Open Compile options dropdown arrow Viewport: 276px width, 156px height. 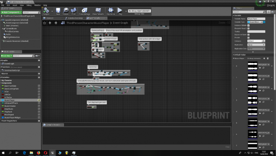pyautogui.click(x=52, y=11)
